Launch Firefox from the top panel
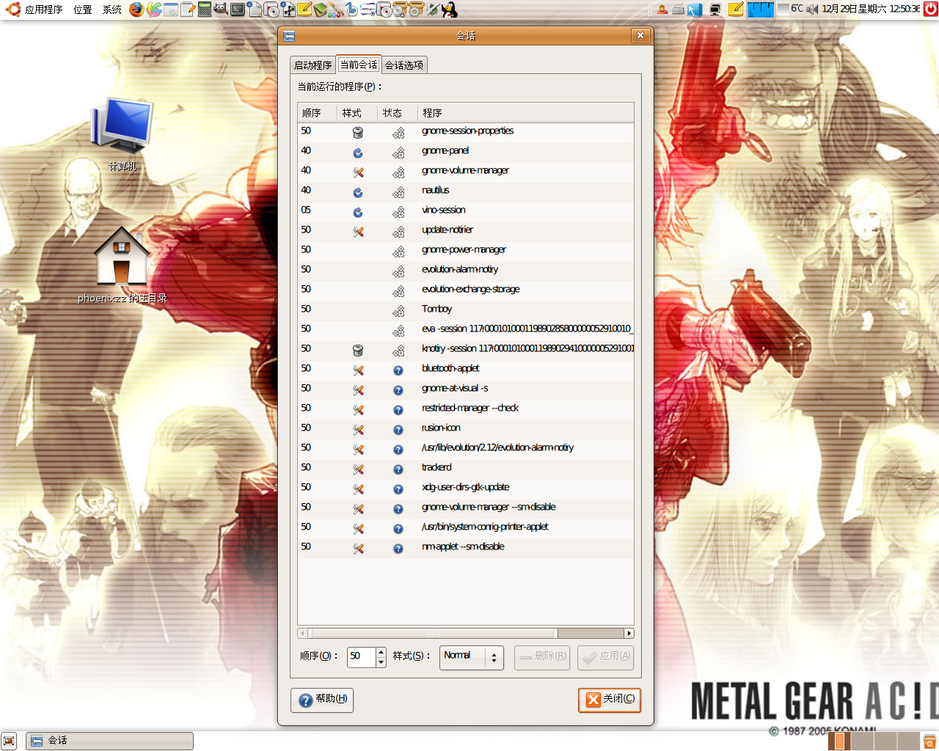Viewport: 939px width, 751px height. click(x=136, y=9)
